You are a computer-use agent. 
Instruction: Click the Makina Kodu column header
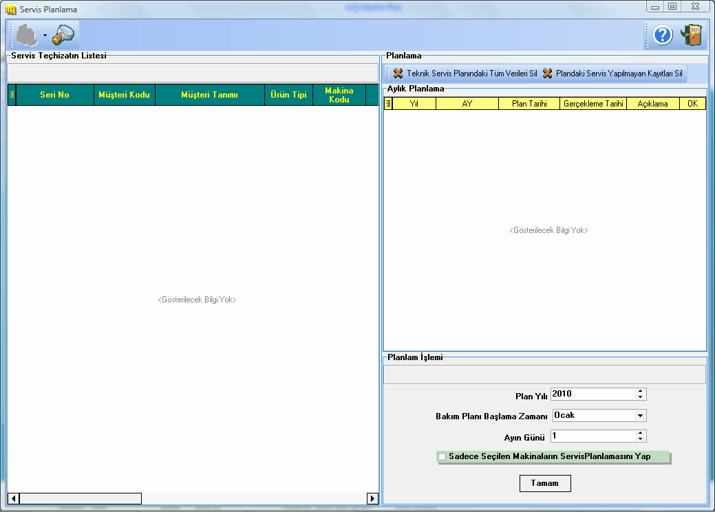(x=339, y=95)
